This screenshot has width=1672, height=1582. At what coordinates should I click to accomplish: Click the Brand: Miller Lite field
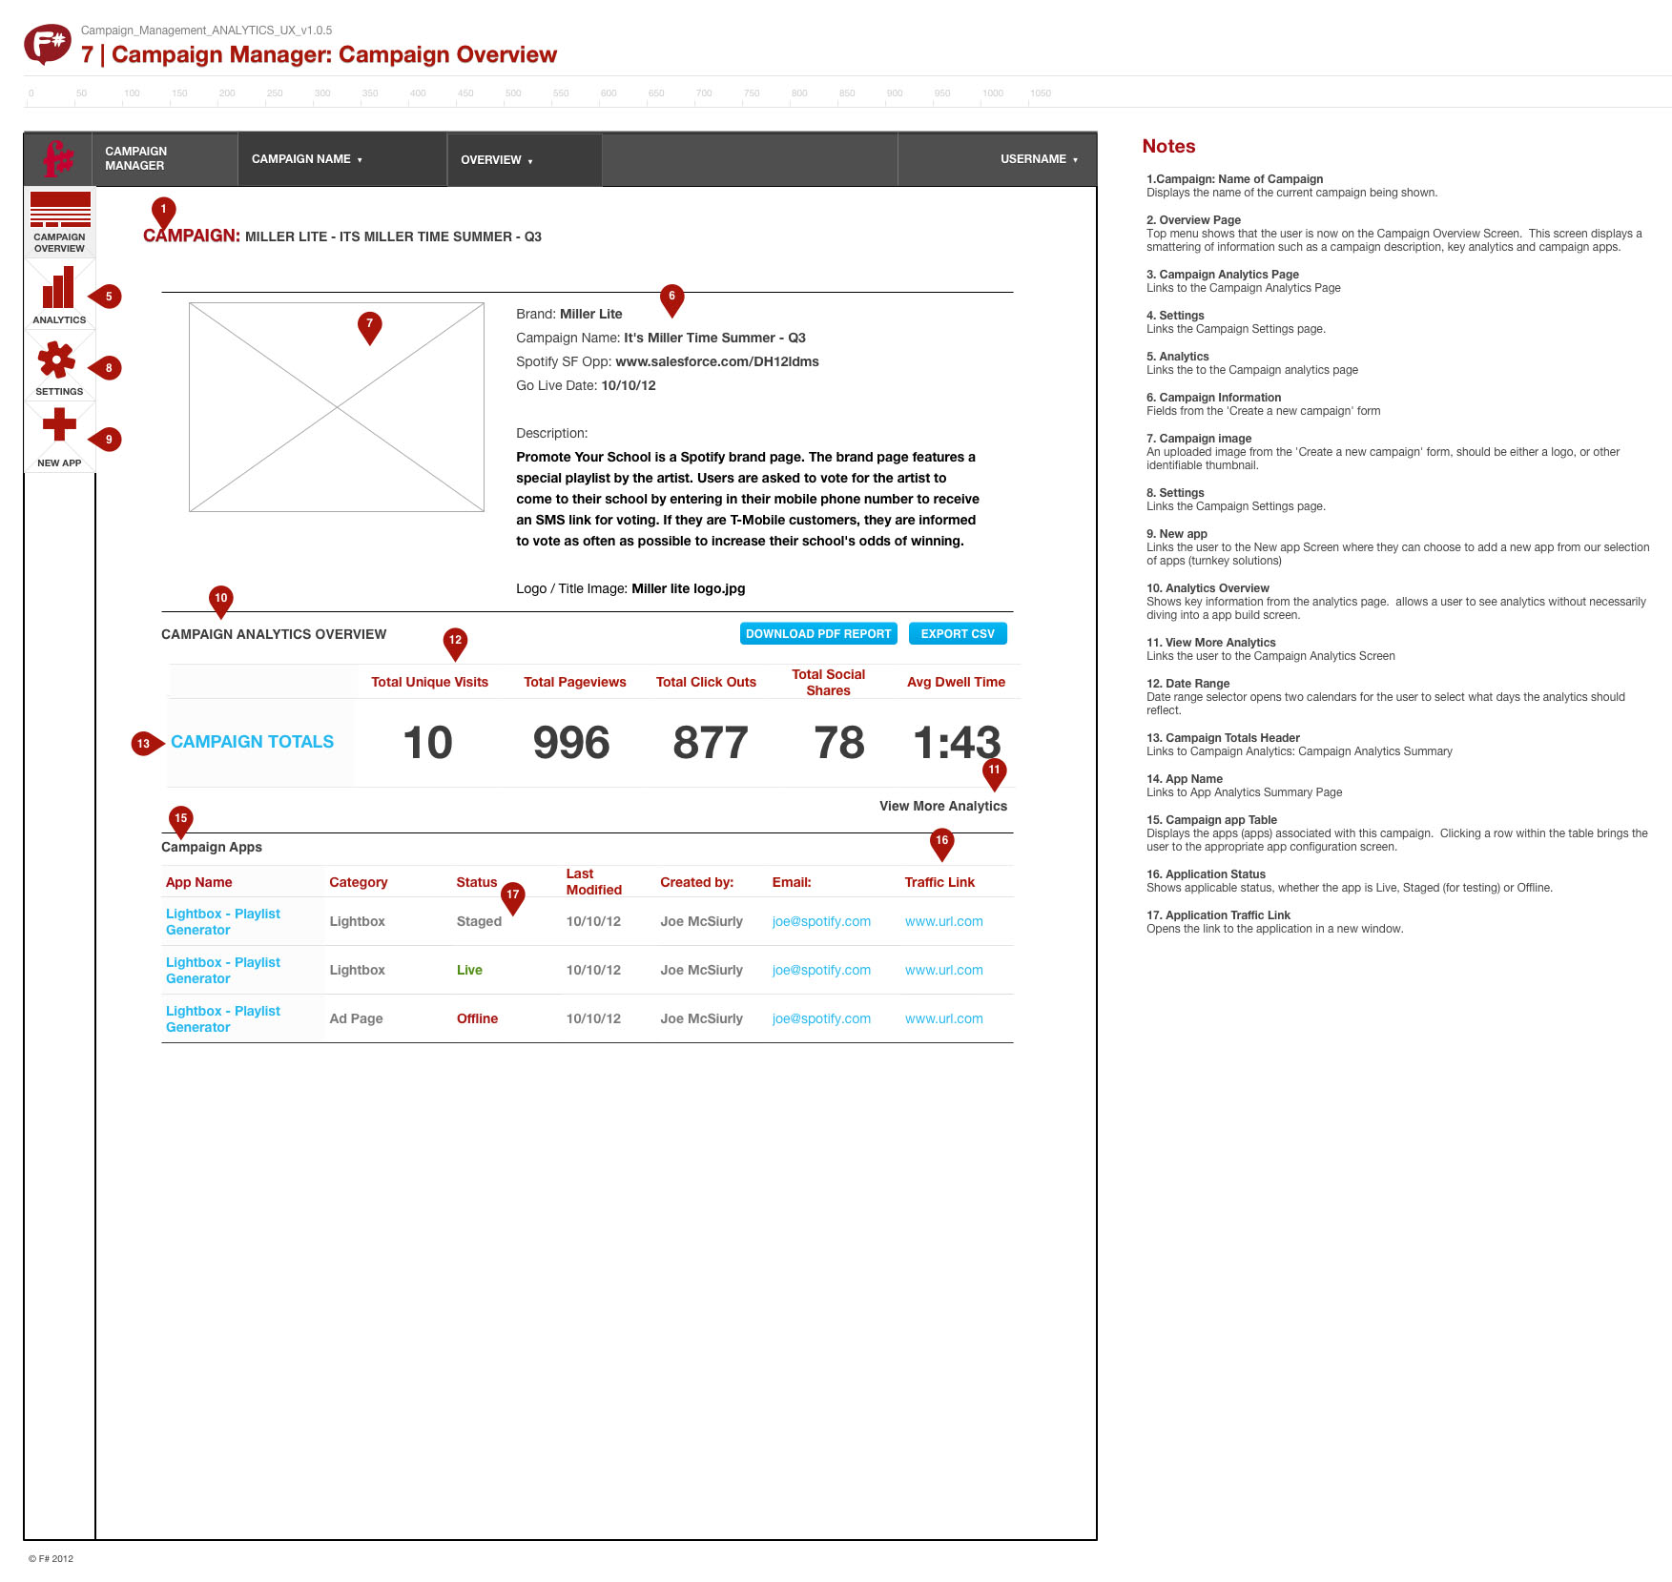point(569,315)
